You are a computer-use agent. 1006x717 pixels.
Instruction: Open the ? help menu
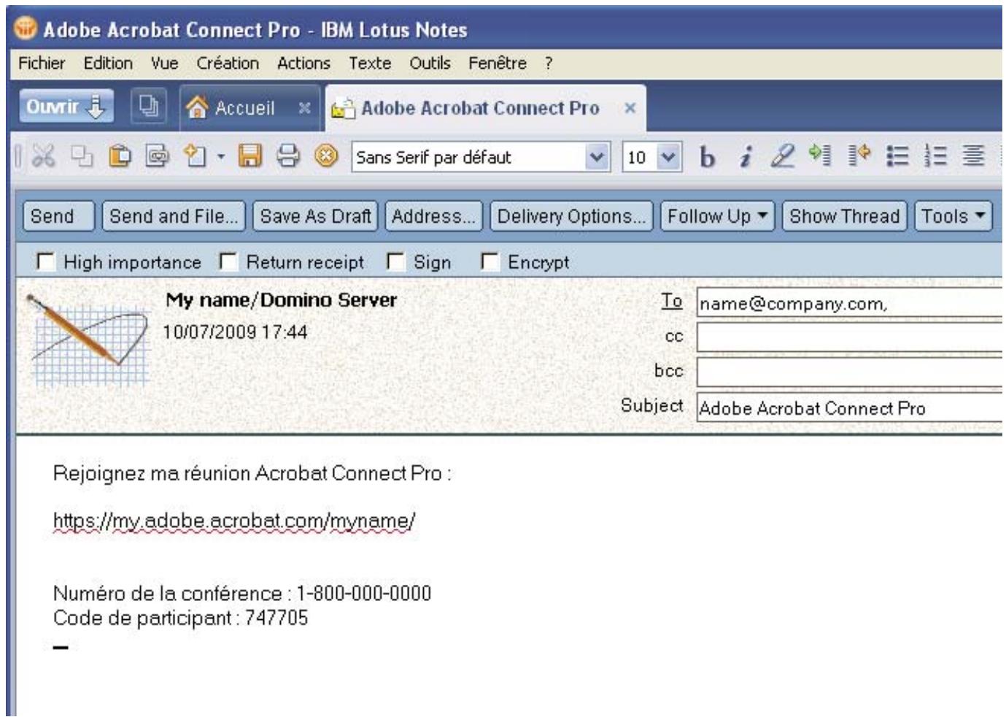click(x=548, y=64)
